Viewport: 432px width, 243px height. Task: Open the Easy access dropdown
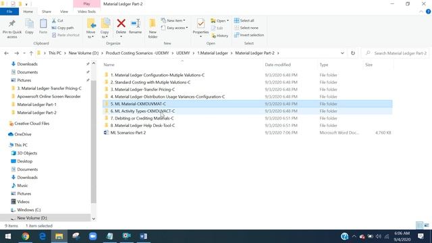tap(174, 28)
